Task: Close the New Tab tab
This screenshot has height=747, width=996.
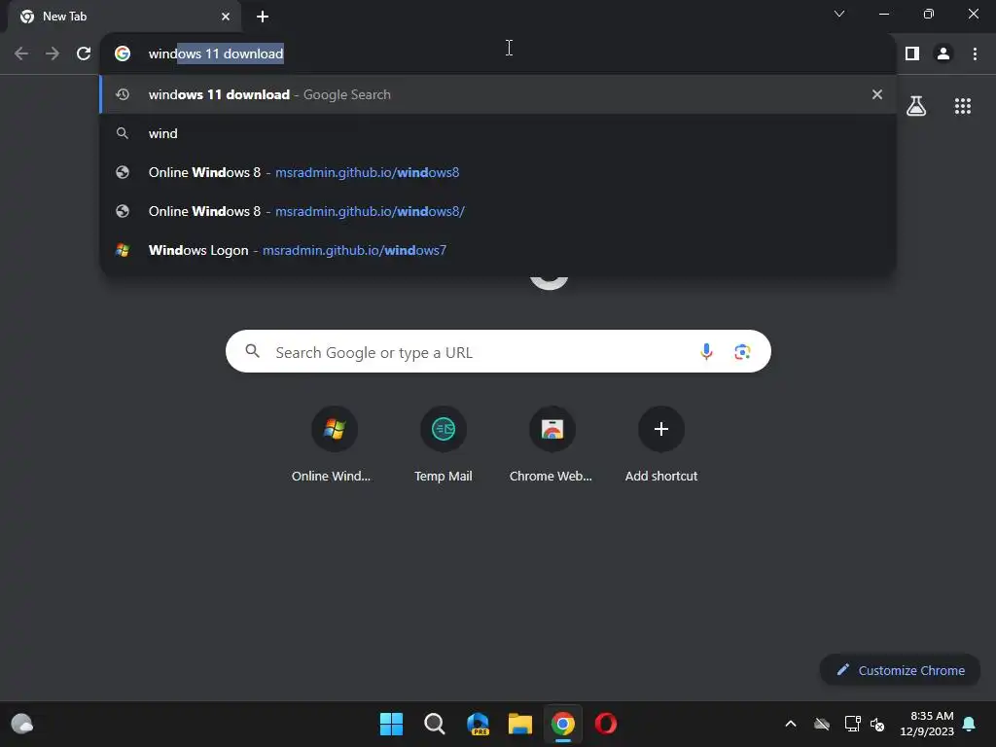Action: [226, 17]
